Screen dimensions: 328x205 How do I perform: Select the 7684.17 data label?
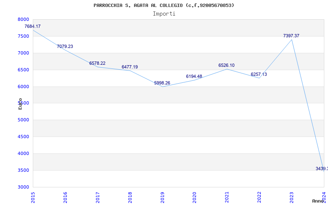(32, 27)
